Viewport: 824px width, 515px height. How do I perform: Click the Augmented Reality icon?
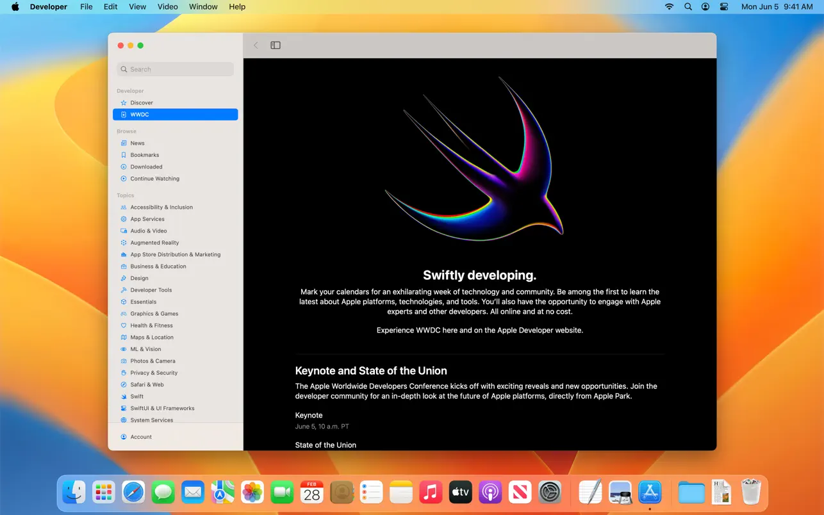click(124, 243)
